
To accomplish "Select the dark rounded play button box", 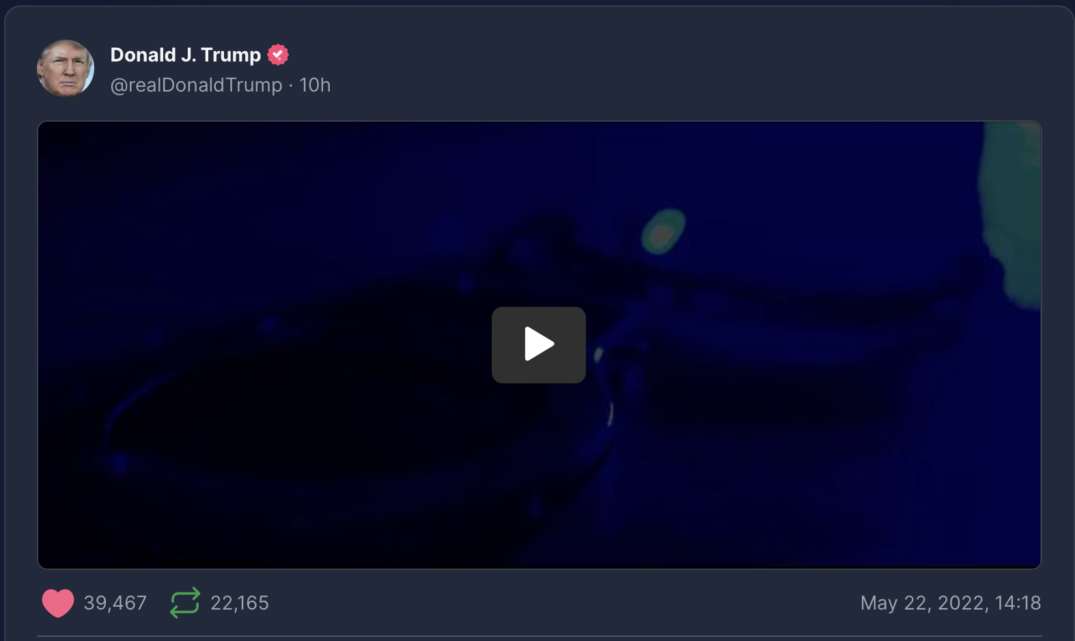I will 538,344.
